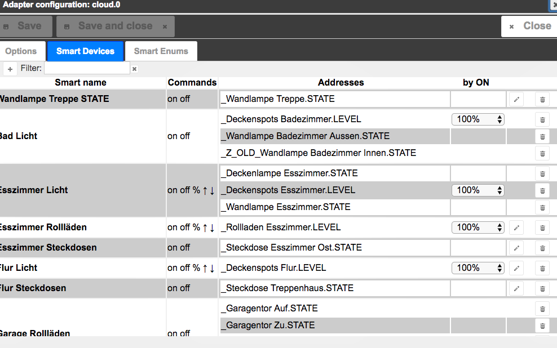The height and width of the screenshot is (348, 557).
Task: Remove _Z_OLD_Wandlampe Badezimmer Innen.STATE address
Action: click(x=542, y=153)
